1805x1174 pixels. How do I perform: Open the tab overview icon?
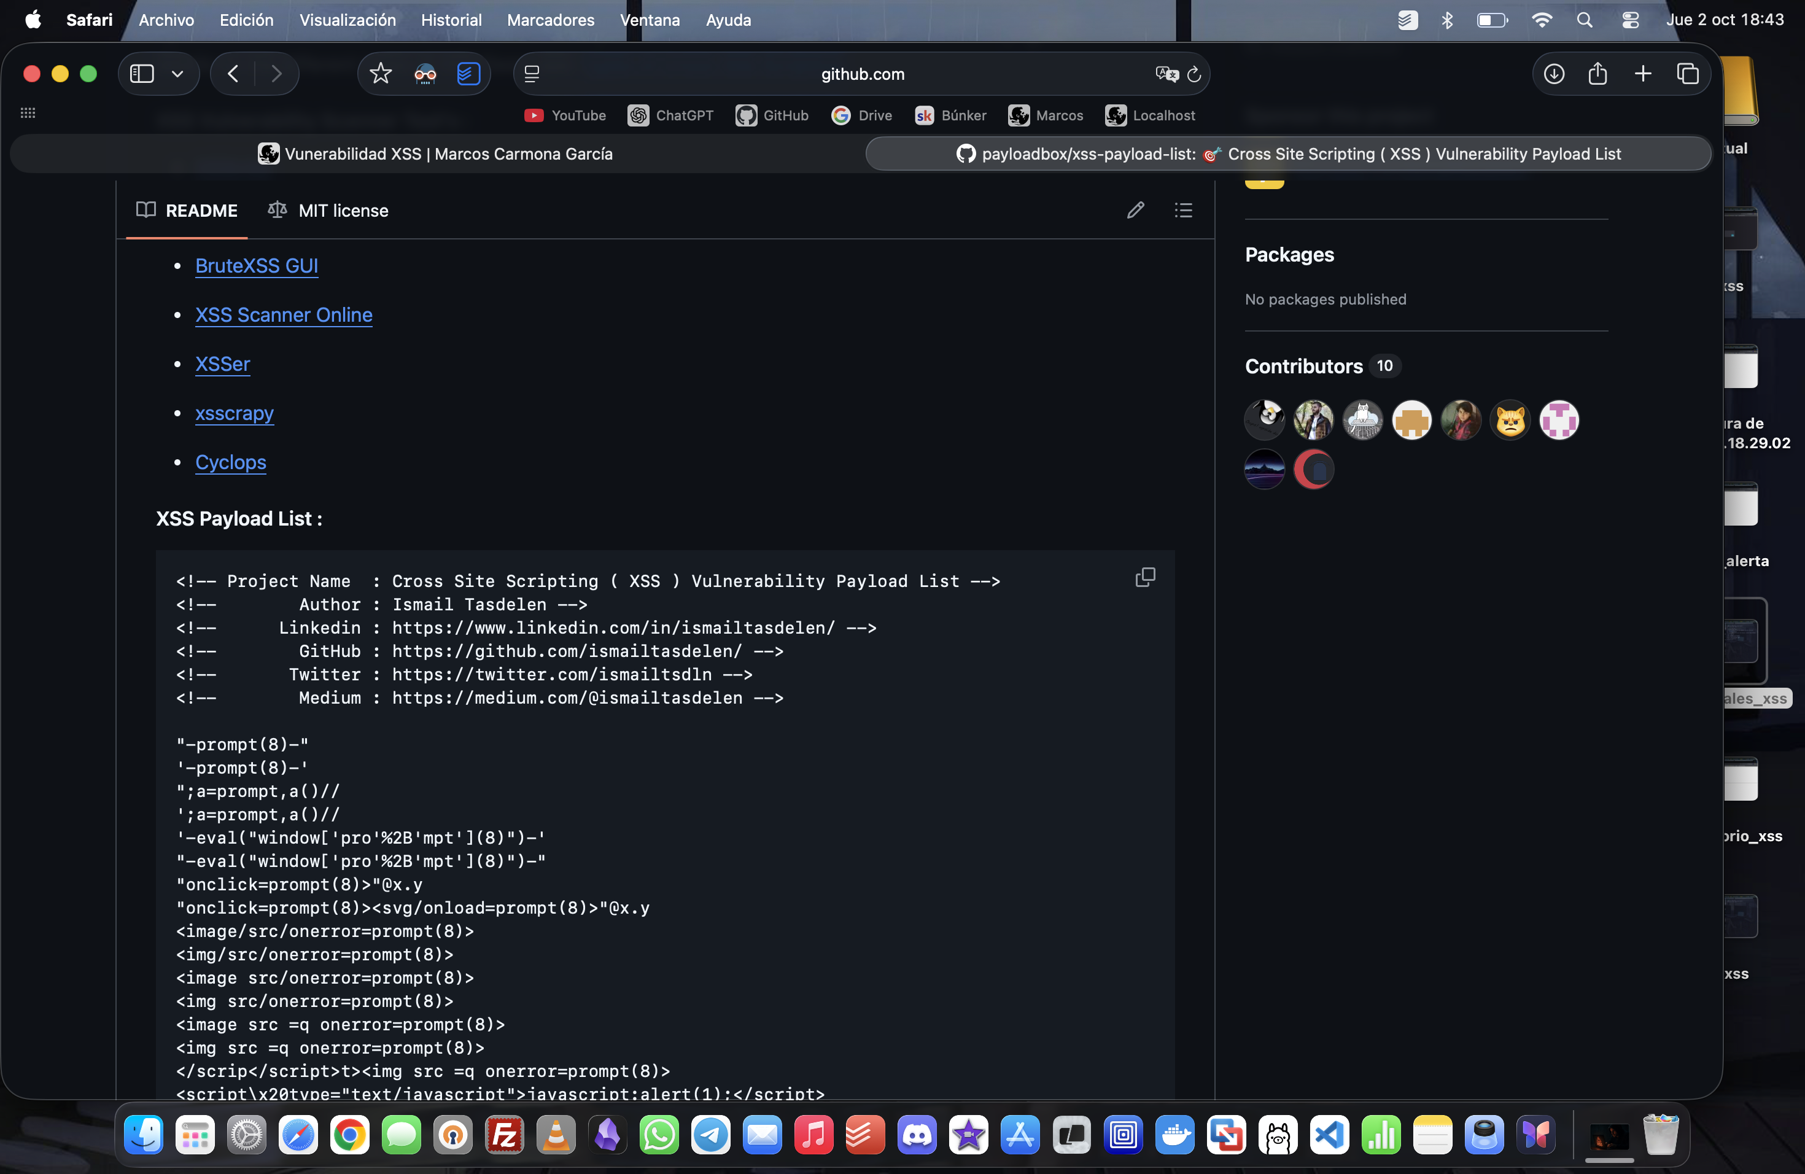(1687, 74)
